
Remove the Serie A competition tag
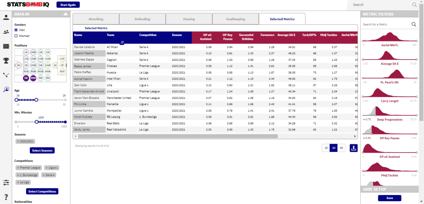tap(44, 175)
